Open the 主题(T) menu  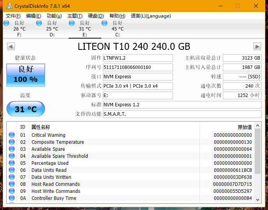(75, 16)
